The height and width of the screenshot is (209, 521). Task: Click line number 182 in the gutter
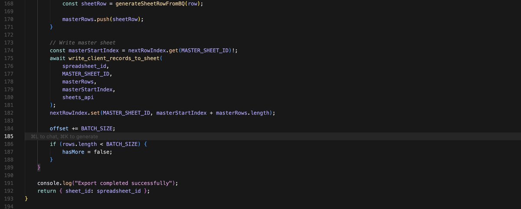(x=8, y=113)
